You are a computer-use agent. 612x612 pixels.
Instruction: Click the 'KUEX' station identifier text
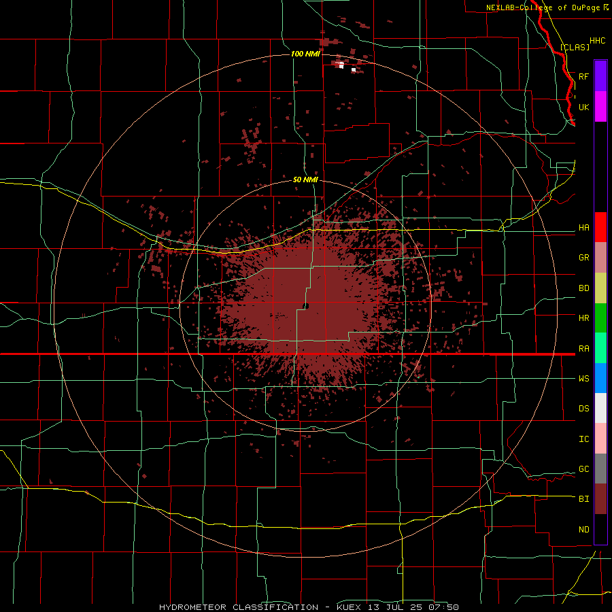(350, 607)
